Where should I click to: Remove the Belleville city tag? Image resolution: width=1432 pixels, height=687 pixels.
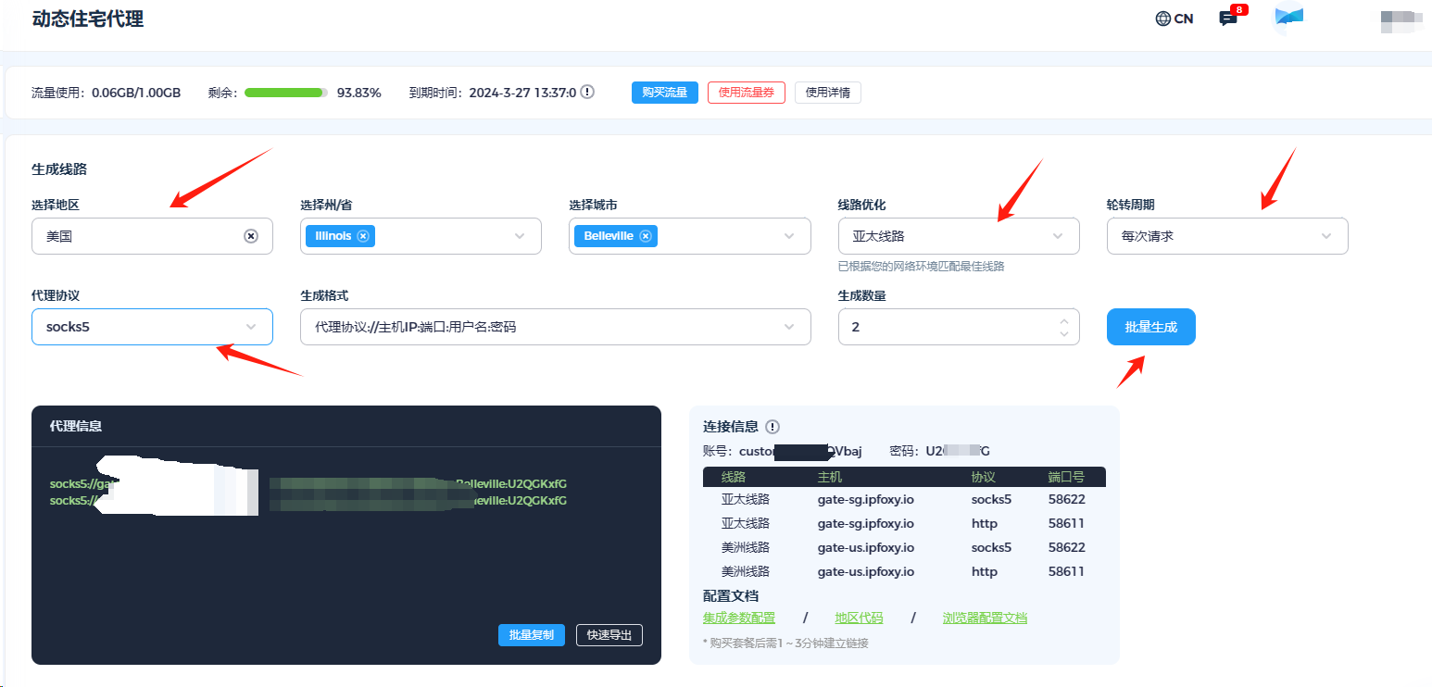pos(646,236)
